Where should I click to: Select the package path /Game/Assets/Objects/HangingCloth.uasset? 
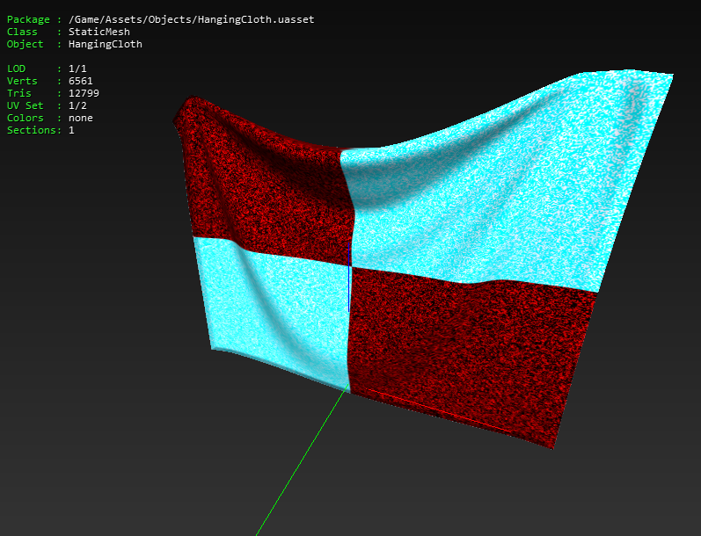[x=192, y=19]
